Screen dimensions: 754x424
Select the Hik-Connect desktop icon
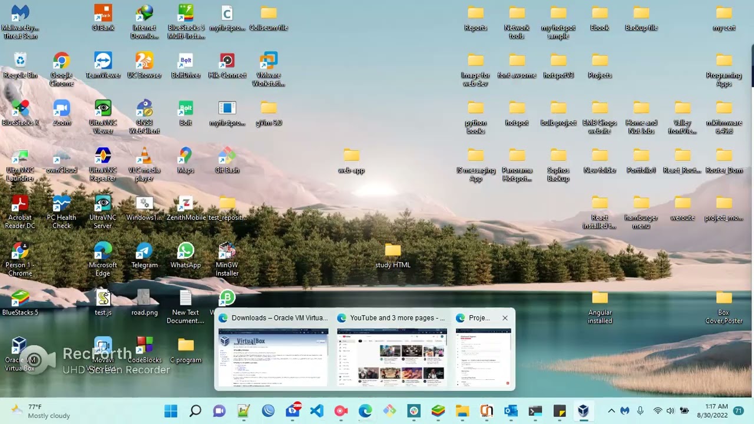227,65
